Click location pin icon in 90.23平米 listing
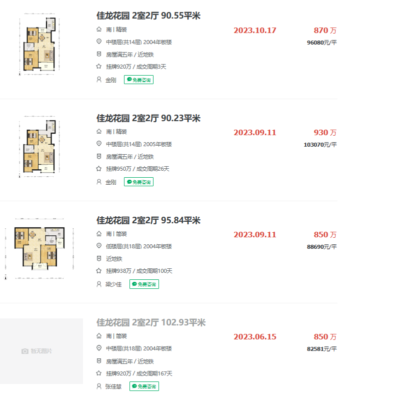398x404 pixels. click(99, 144)
